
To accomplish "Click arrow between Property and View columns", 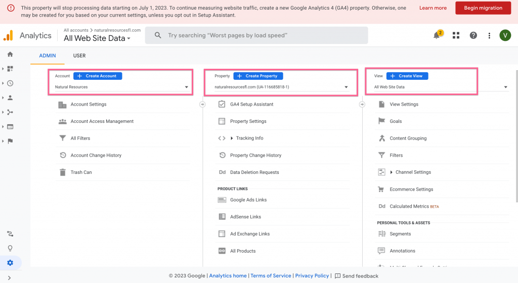I will pyautogui.click(x=362, y=105).
